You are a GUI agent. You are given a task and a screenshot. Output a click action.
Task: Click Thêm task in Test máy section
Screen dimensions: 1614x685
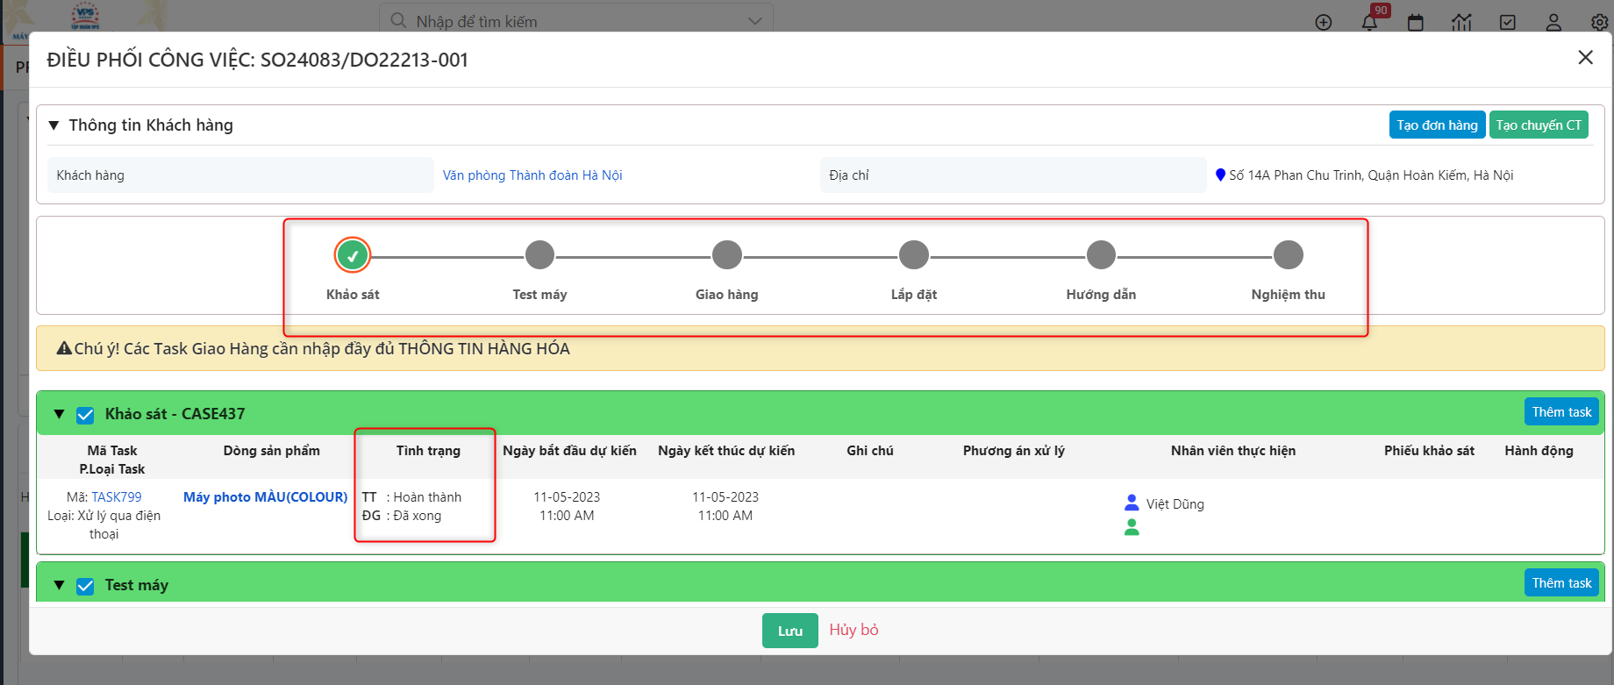pos(1561,582)
